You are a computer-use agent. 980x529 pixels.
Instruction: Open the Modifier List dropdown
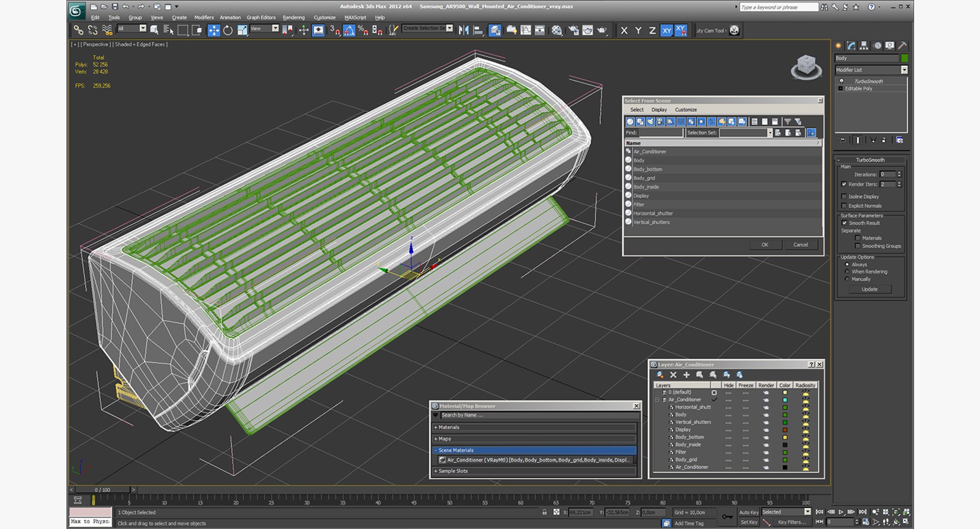click(x=871, y=70)
